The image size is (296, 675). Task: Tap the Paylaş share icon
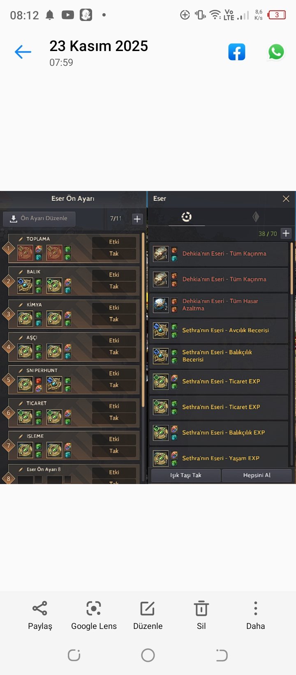40,608
